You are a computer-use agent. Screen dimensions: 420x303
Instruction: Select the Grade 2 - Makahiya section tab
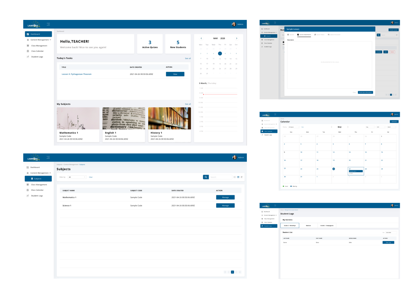(290, 225)
